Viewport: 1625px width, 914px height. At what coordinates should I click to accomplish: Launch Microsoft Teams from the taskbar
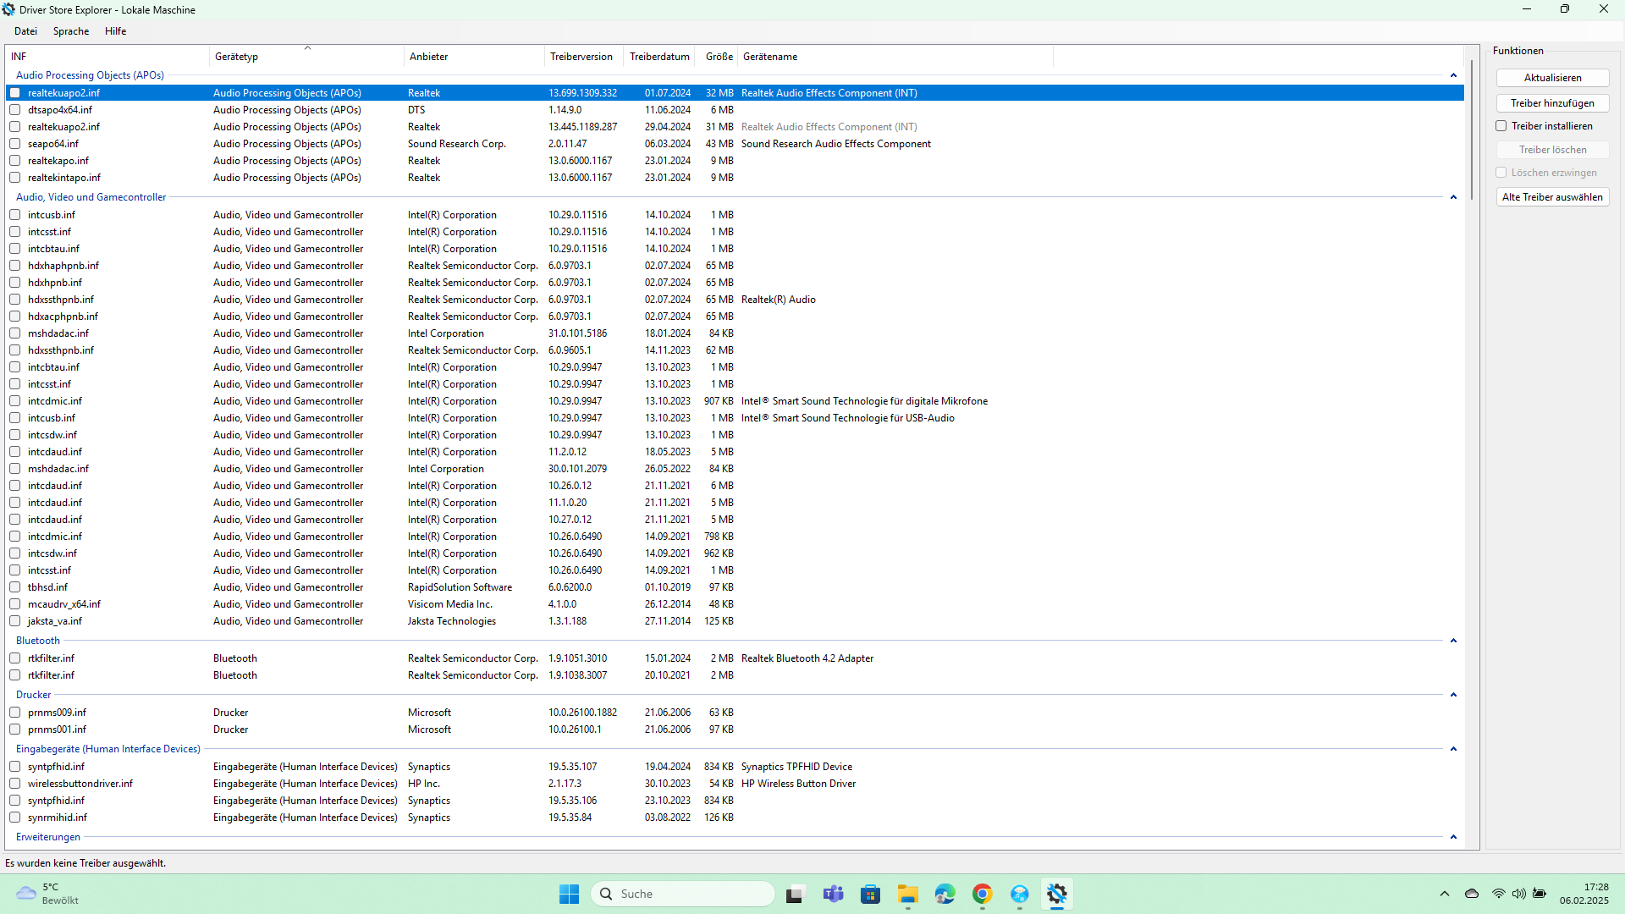833,894
